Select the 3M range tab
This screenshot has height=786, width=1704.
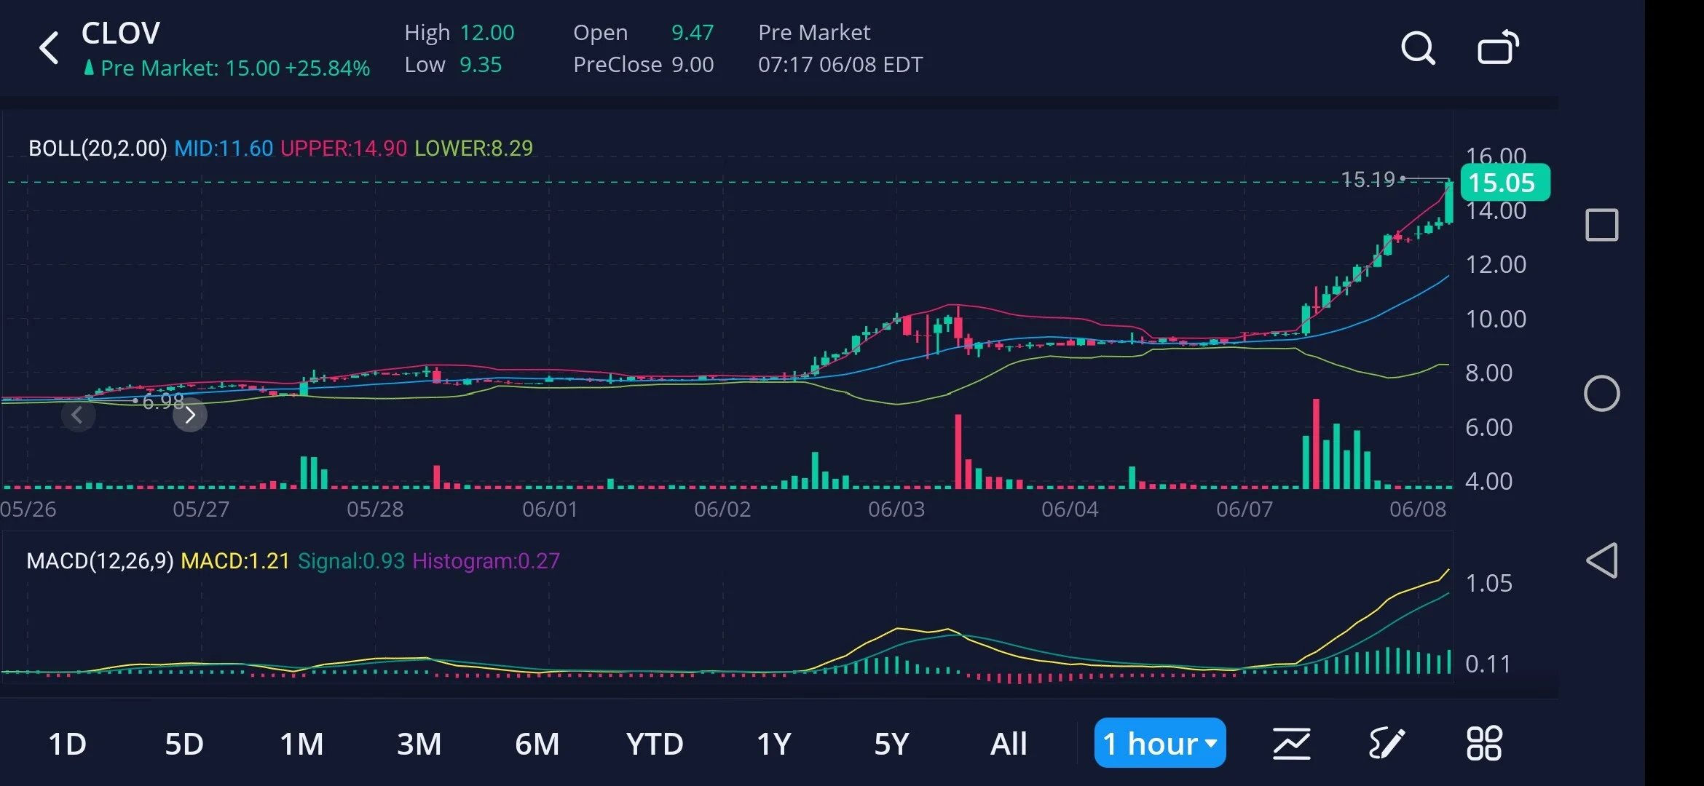(419, 744)
